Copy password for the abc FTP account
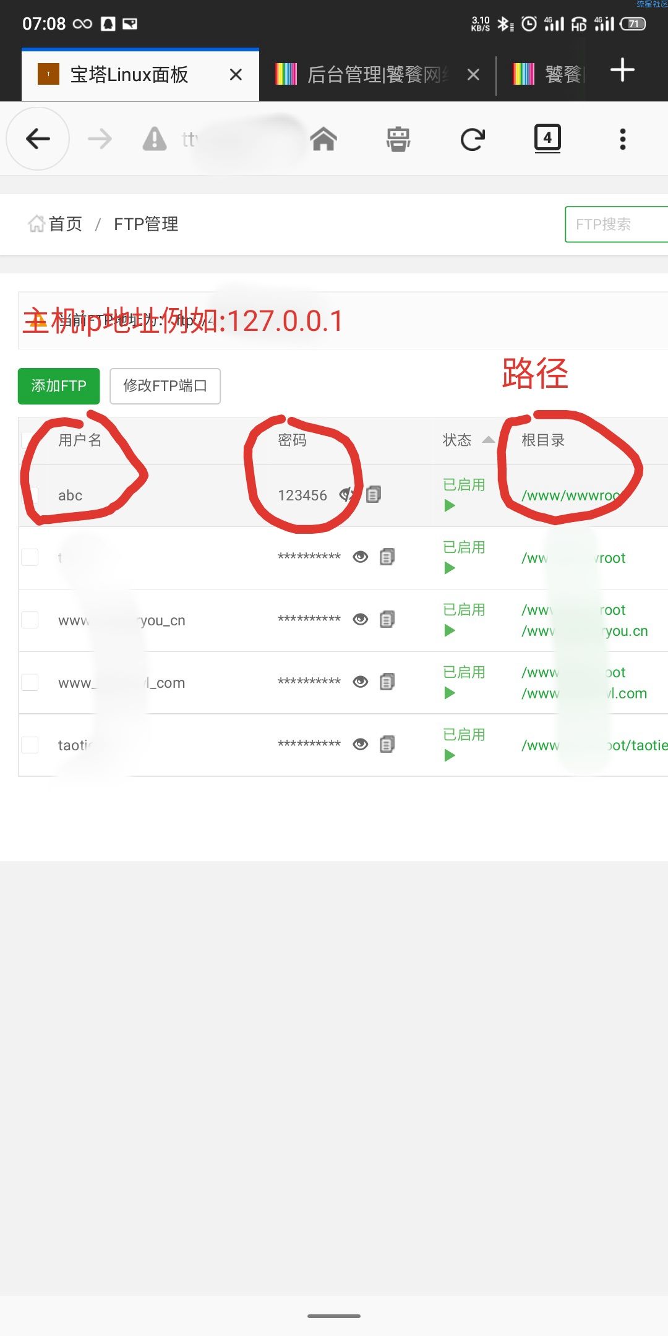 [374, 494]
